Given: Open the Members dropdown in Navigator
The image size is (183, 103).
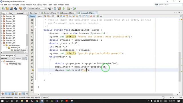Looking at the screenshot, I should [x=7, y=58].
